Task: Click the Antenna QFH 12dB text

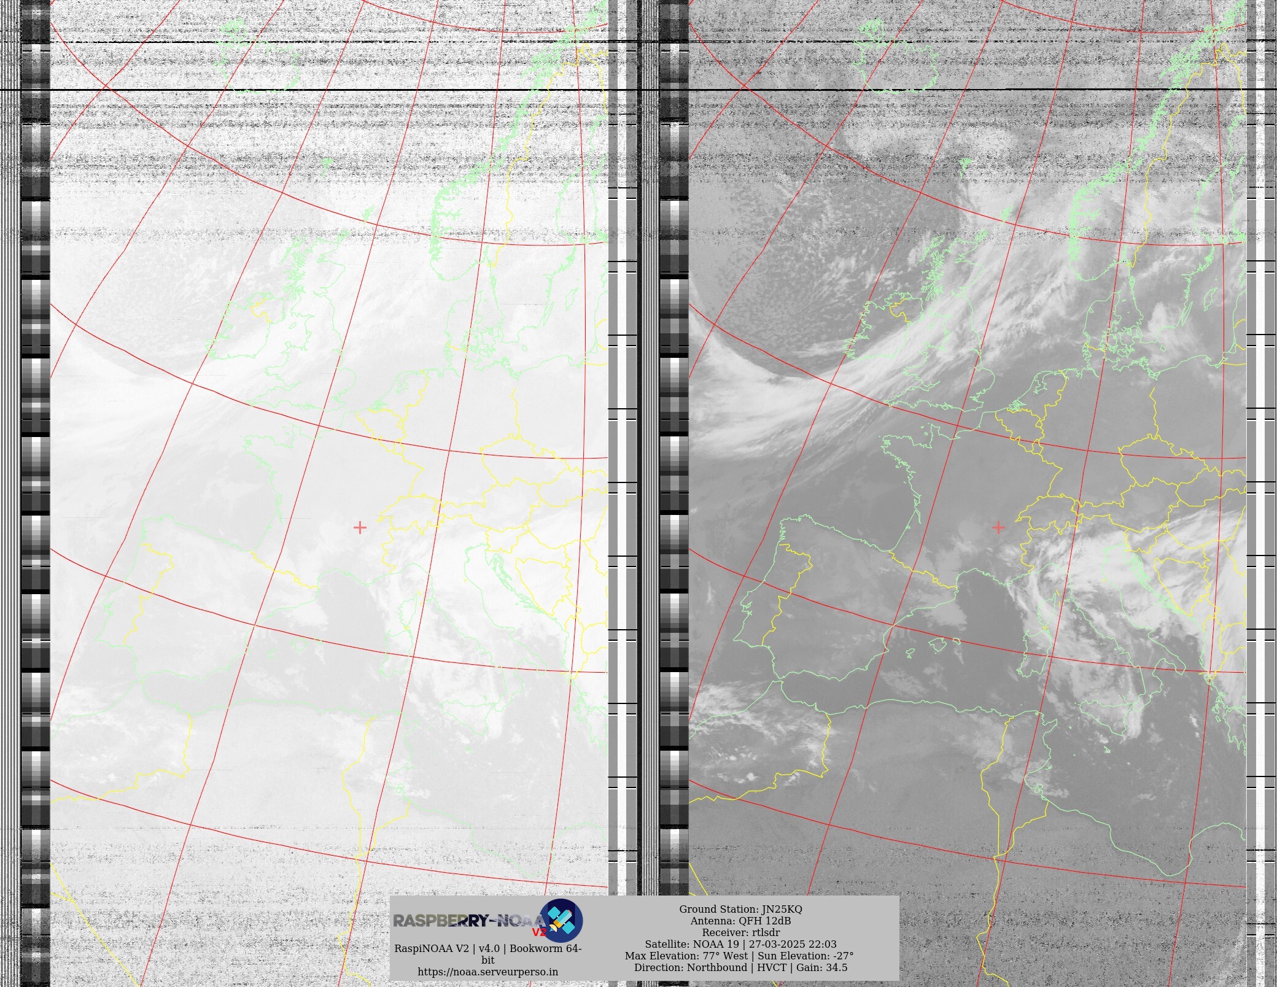Action: point(740,921)
